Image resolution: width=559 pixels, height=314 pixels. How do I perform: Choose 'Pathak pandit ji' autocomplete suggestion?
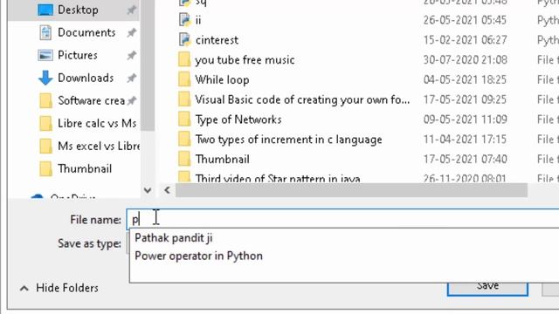(174, 238)
